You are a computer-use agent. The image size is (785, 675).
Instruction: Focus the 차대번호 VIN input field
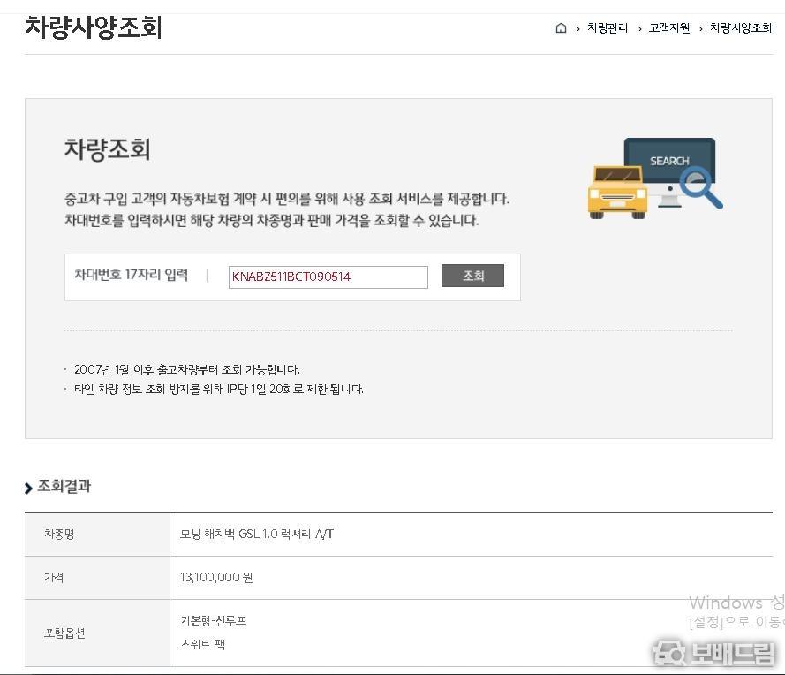[328, 277]
